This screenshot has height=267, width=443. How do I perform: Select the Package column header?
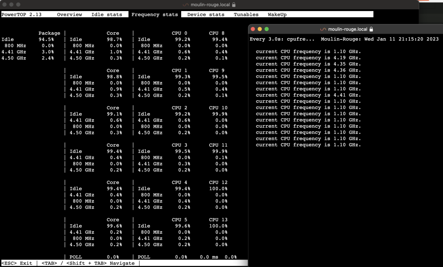point(49,33)
